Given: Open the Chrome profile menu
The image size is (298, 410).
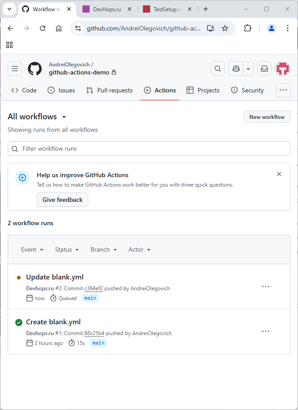Looking at the screenshot, I should (x=272, y=28).
